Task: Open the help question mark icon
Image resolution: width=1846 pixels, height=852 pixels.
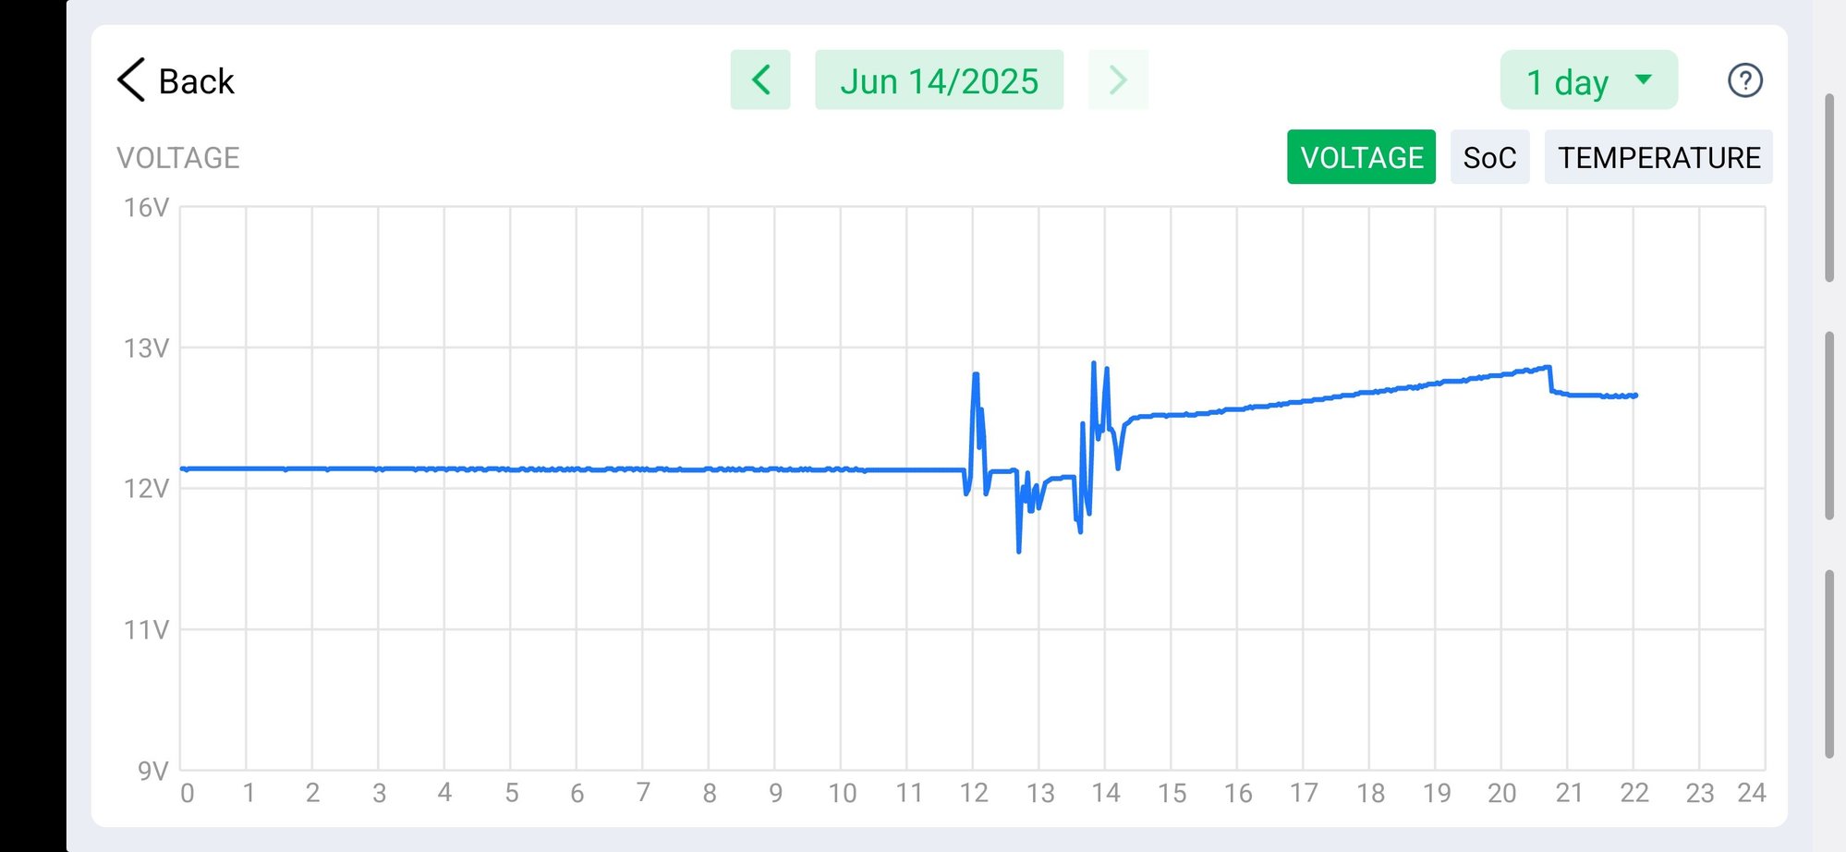Action: point(1744,80)
